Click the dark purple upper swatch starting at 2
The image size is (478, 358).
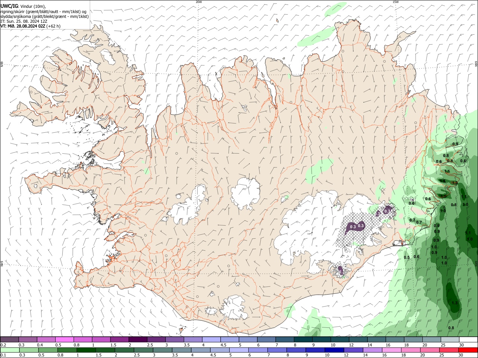click(138, 340)
